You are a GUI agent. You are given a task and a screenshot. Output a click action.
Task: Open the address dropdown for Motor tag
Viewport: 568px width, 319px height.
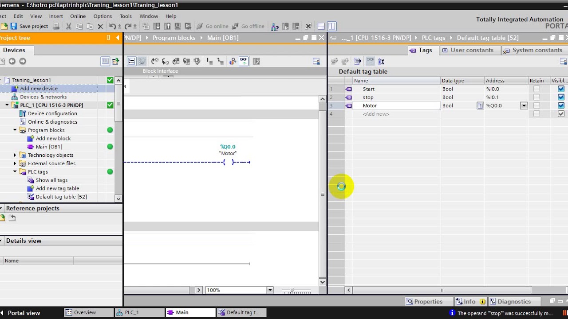pos(524,105)
